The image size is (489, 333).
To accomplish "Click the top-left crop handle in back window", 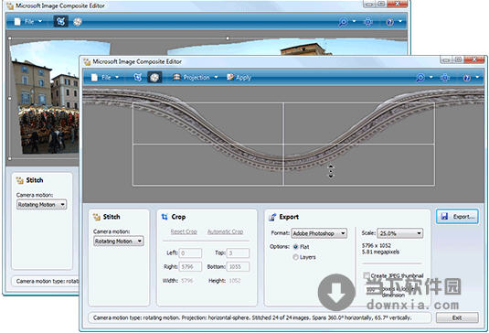I will click(10, 38).
